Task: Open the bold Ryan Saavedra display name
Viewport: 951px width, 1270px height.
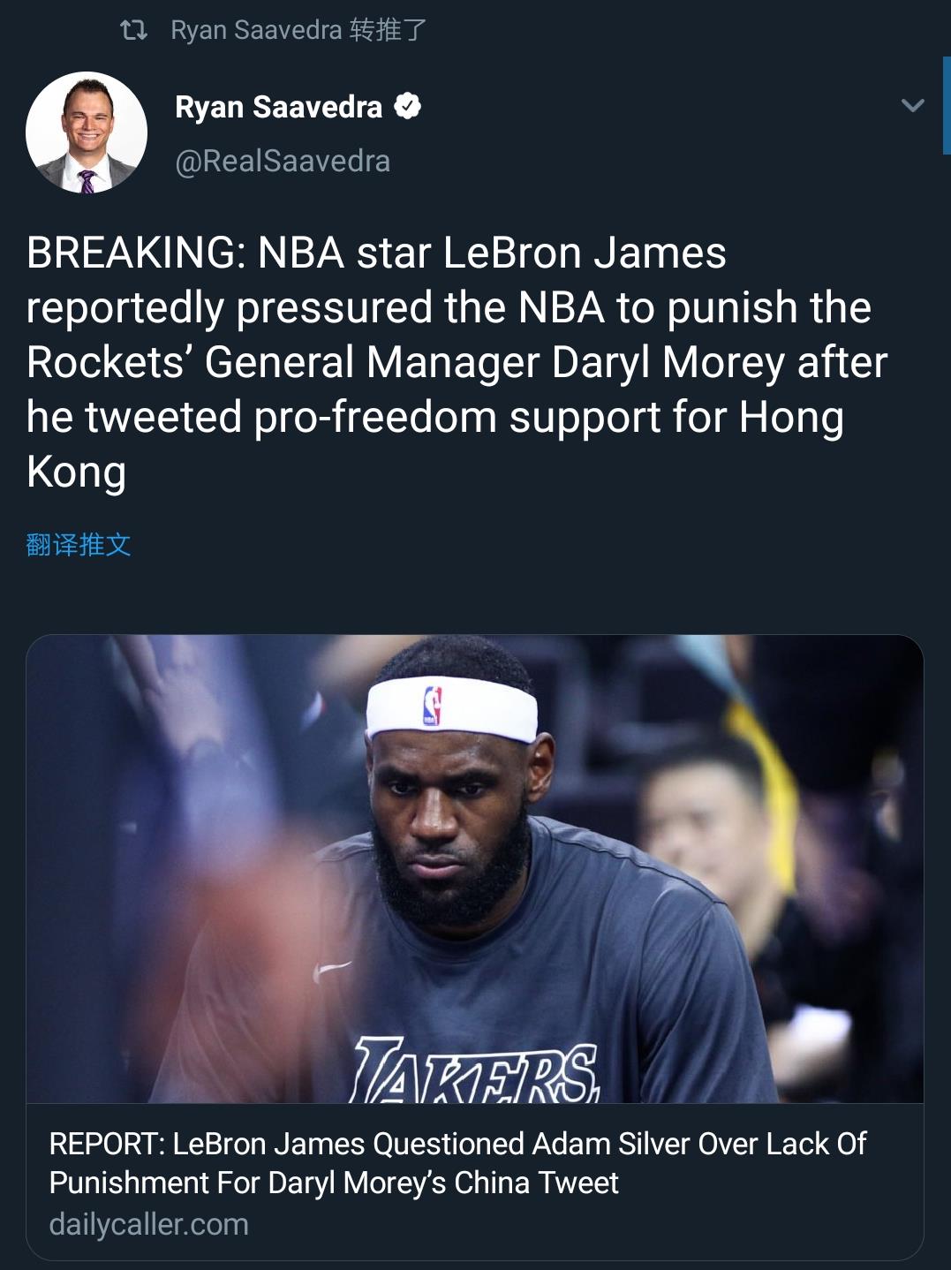Action: pyautogui.click(x=278, y=107)
